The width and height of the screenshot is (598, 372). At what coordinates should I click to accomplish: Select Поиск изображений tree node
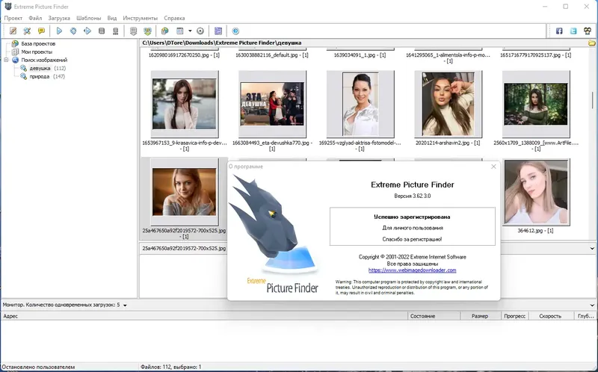(x=44, y=60)
